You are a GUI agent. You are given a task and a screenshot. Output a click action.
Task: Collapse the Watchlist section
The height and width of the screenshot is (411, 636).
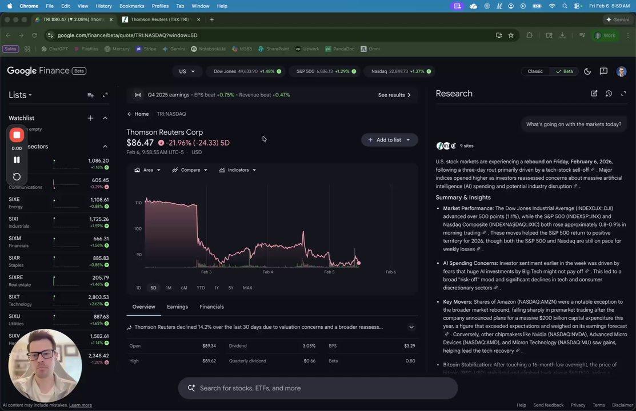point(105,118)
